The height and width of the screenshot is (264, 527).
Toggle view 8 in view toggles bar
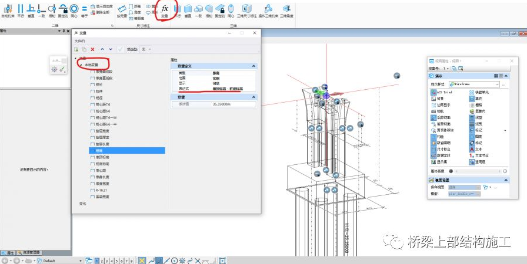(131, 260)
